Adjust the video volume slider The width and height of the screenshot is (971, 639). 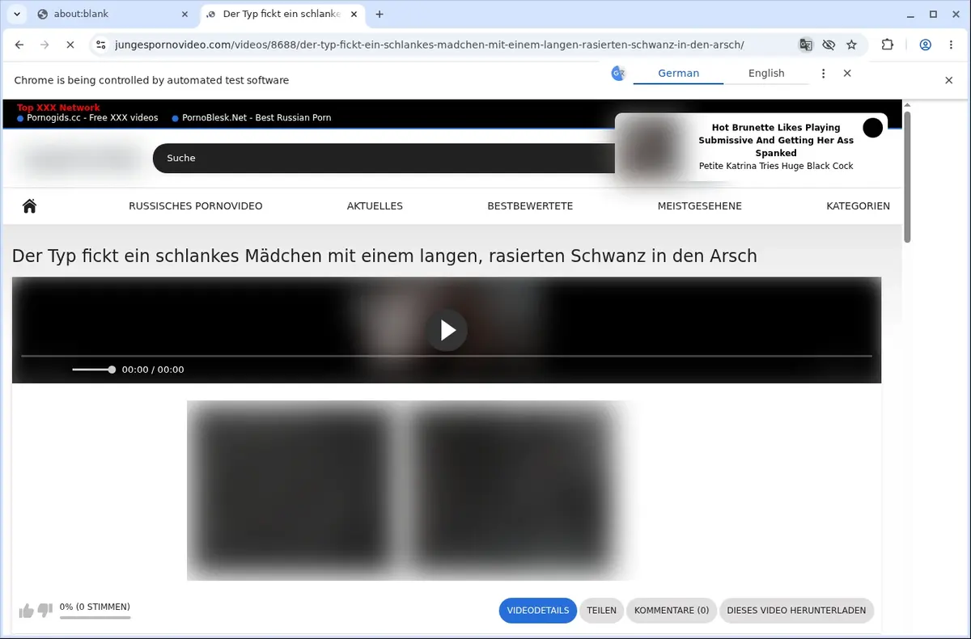point(94,370)
